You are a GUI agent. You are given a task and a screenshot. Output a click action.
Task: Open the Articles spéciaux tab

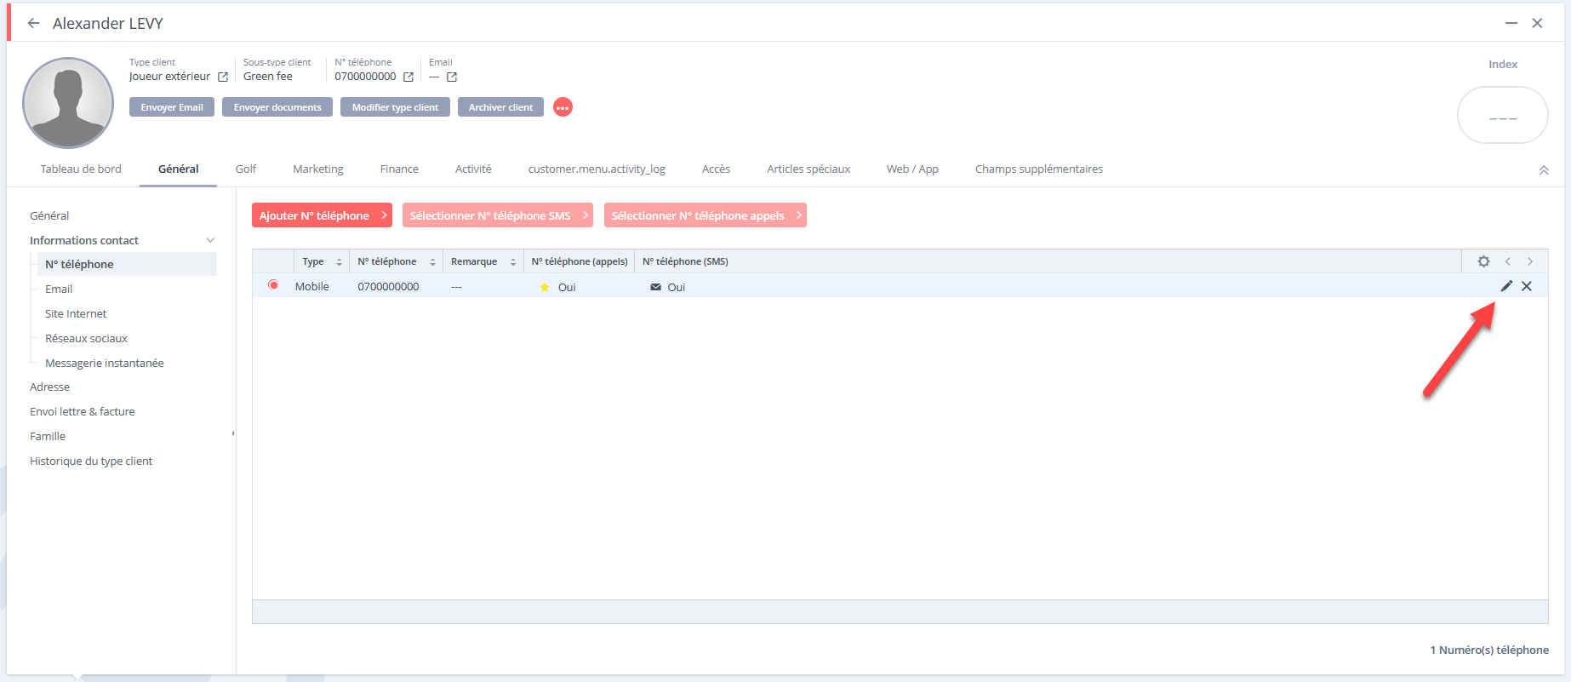pyautogui.click(x=808, y=169)
